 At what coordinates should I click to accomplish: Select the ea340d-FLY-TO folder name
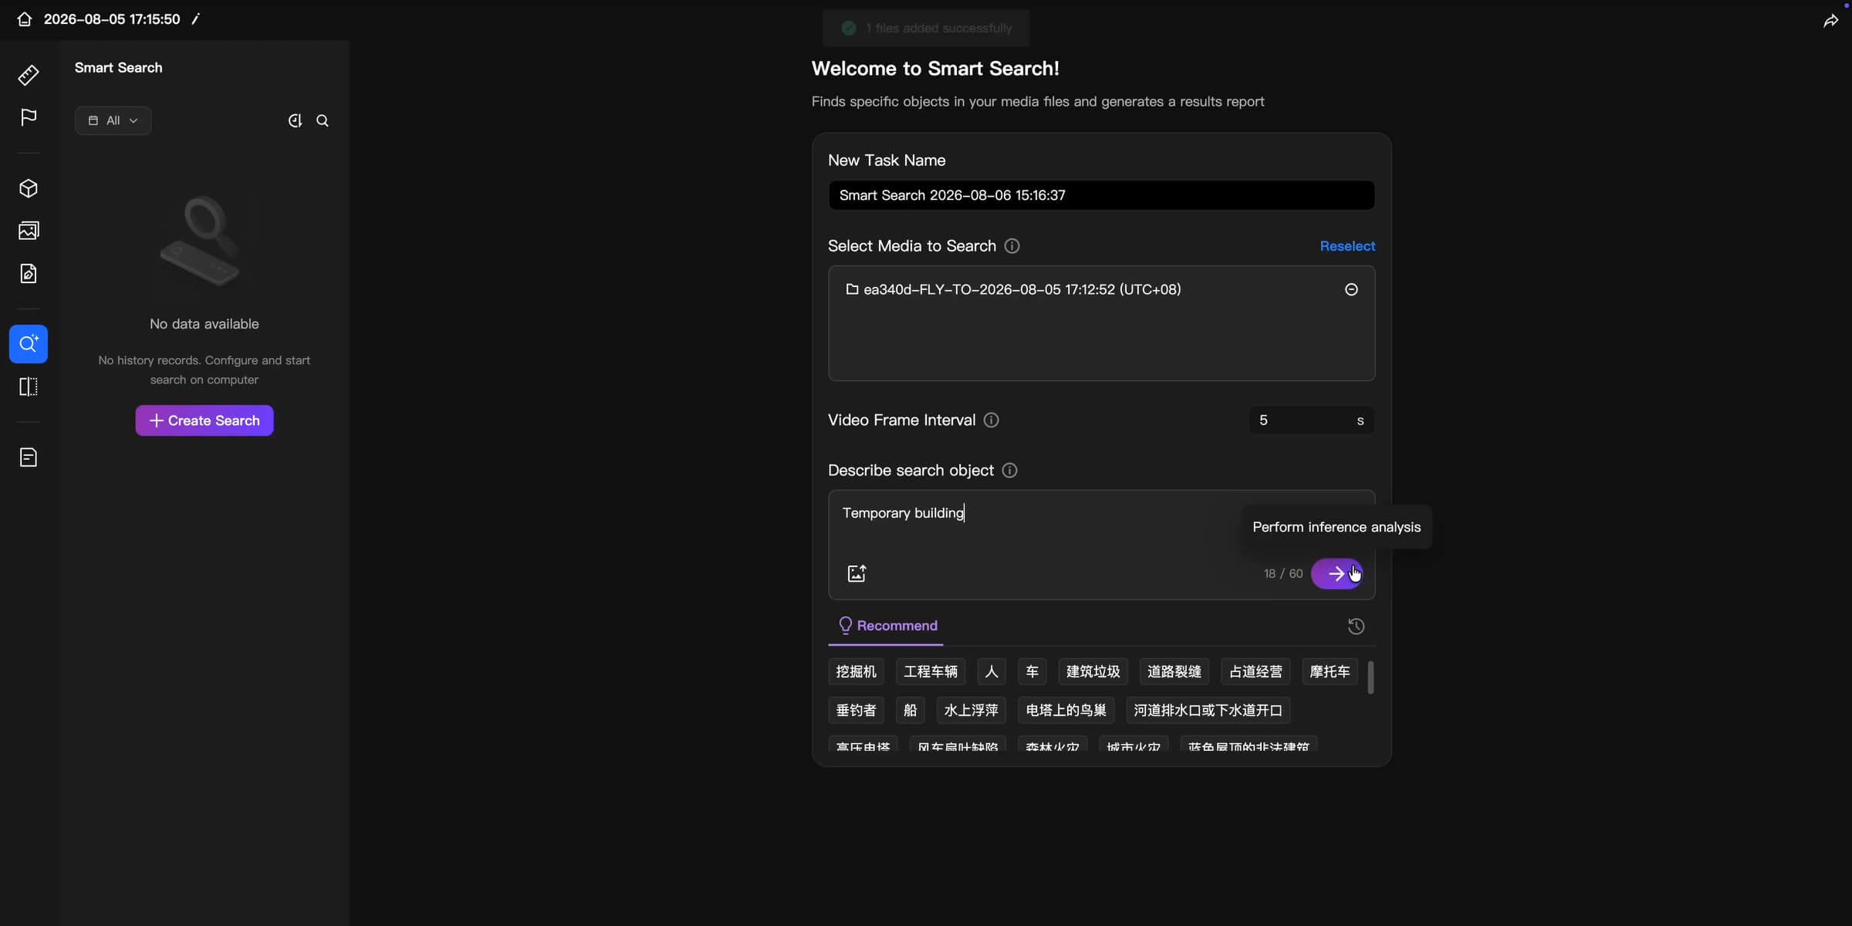pos(1022,289)
